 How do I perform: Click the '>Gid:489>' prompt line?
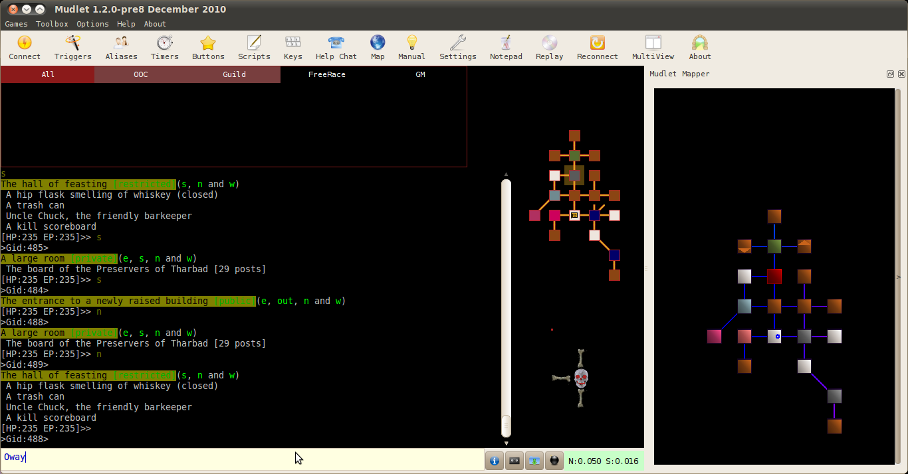coord(25,364)
